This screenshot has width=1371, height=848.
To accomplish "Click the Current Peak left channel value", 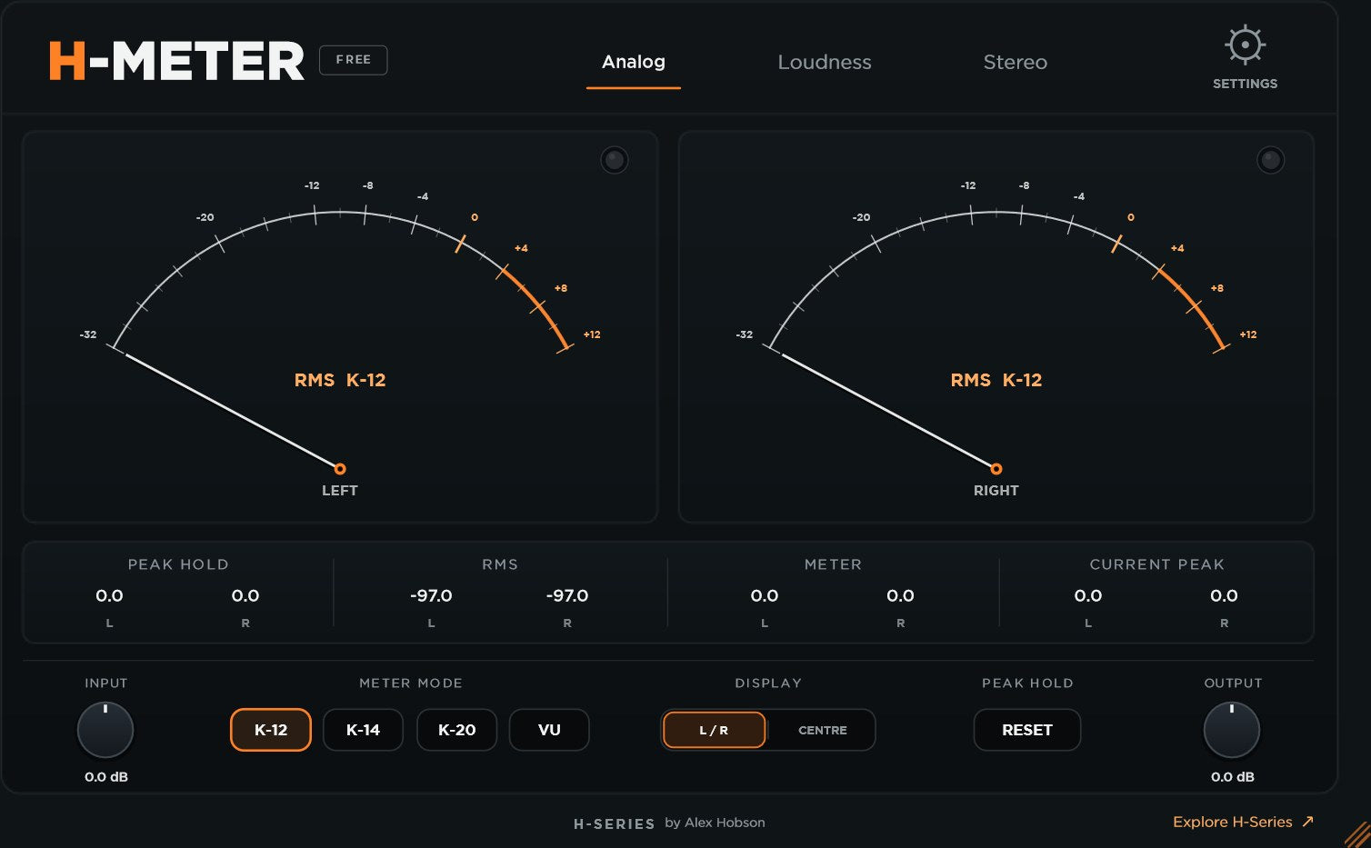I will tap(1088, 596).
